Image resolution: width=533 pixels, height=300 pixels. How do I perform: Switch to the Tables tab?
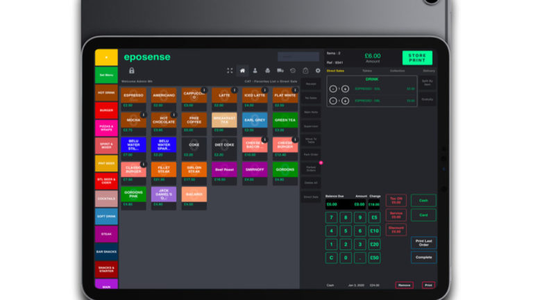pos(367,71)
